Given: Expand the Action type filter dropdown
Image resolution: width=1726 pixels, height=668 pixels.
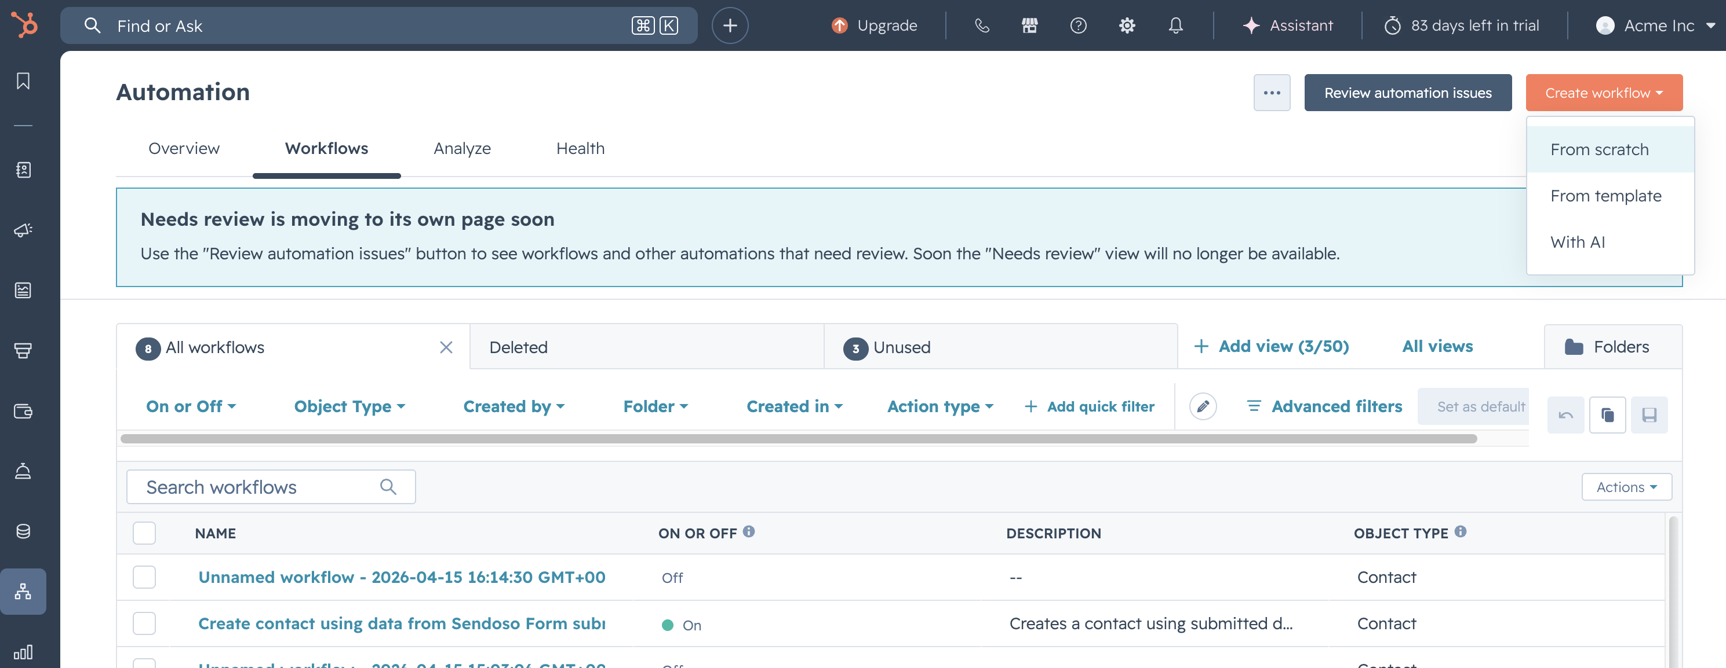Looking at the screenshot, I should 940,406.
